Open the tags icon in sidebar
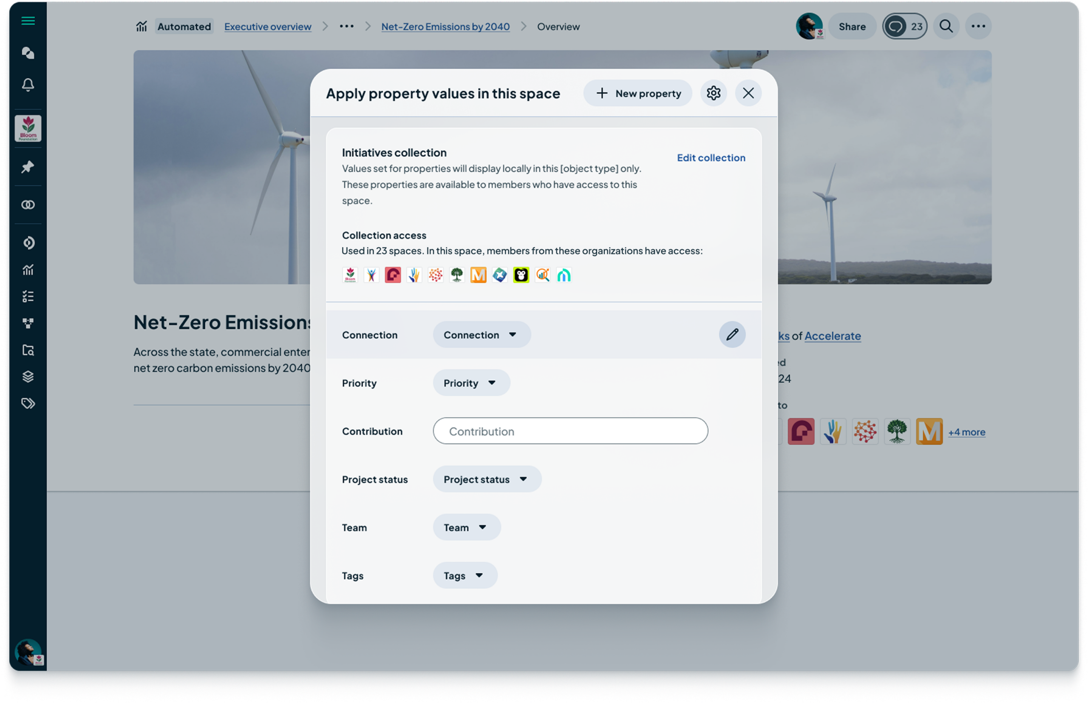 (28, 404)
